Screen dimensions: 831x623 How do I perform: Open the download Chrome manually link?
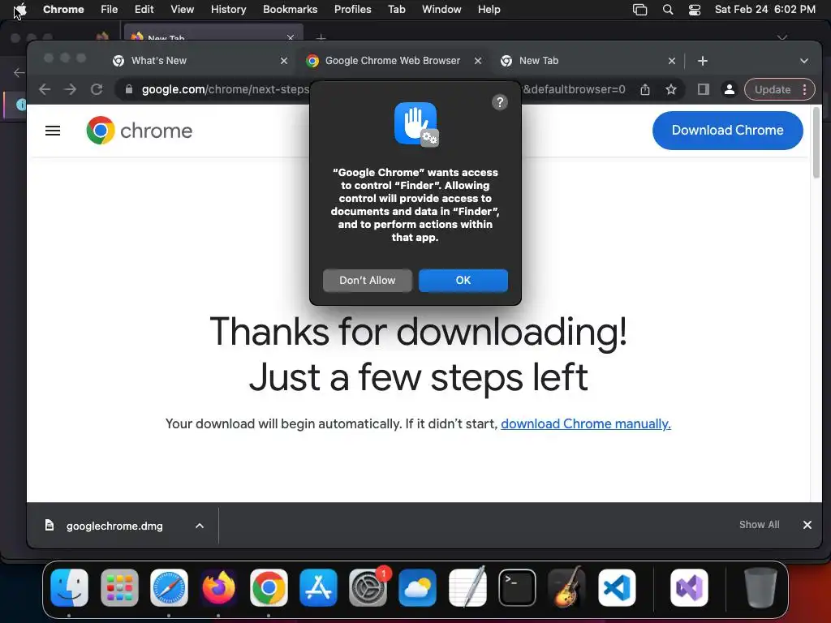(586, 423)
